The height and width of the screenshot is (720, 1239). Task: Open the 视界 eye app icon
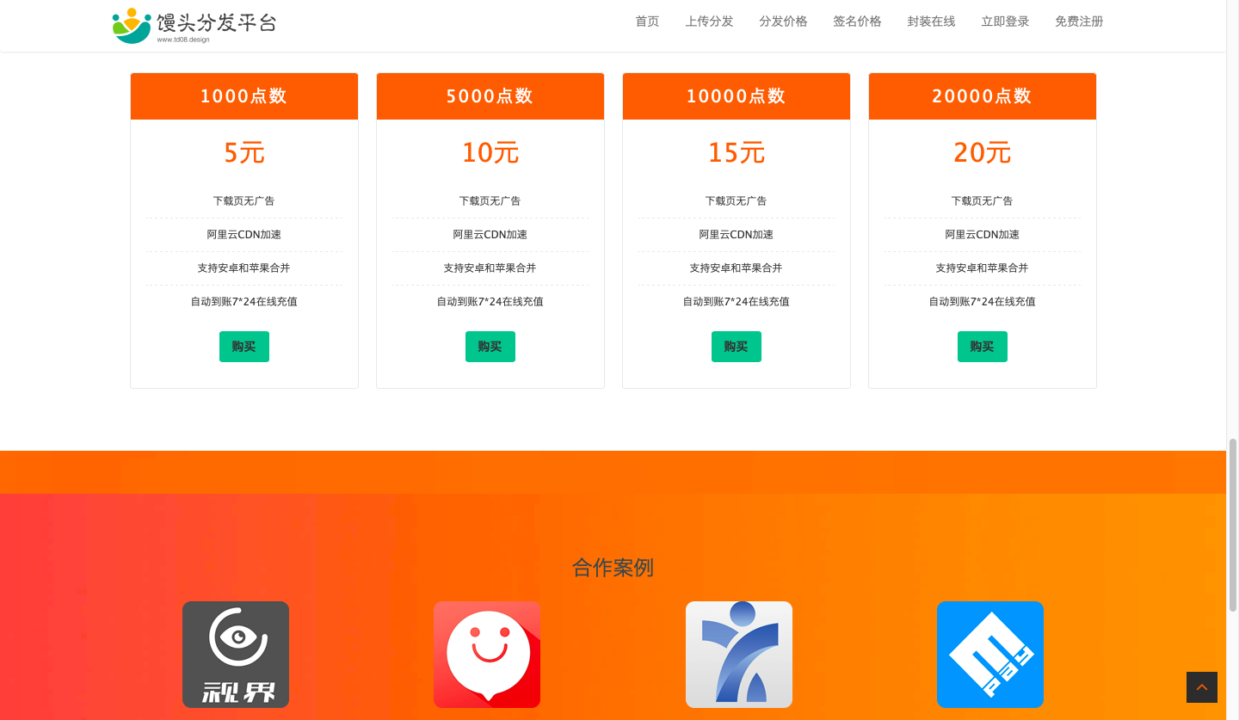pyautogui.click(x=236, y=654)
